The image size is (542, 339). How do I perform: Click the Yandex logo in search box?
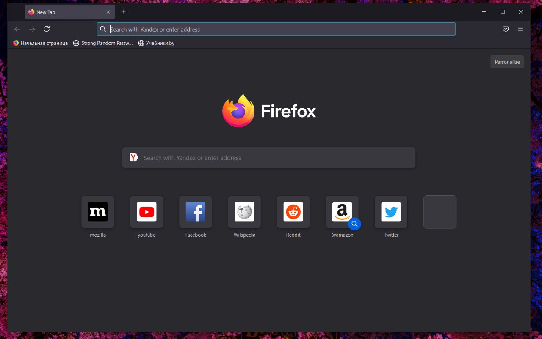(x=134, y=158)
